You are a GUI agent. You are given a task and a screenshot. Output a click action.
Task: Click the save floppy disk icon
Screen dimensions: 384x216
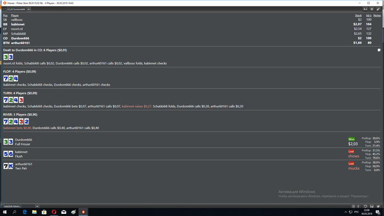coord(372,206)
